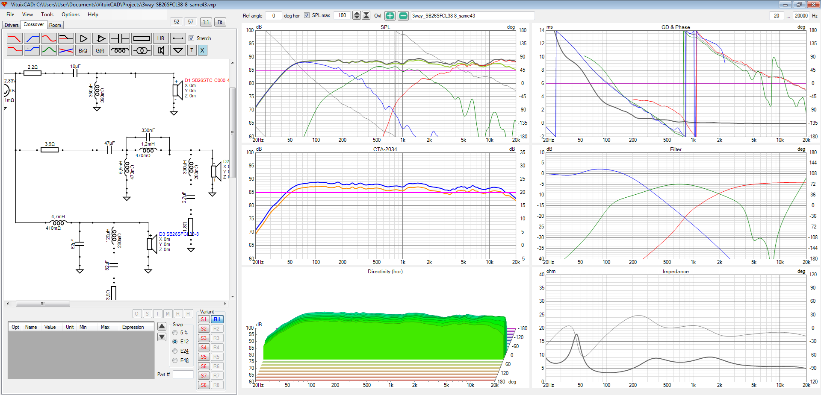Click the green minus remove overlay button
Viewport: 821px width, 395px height.
(403, 16)
